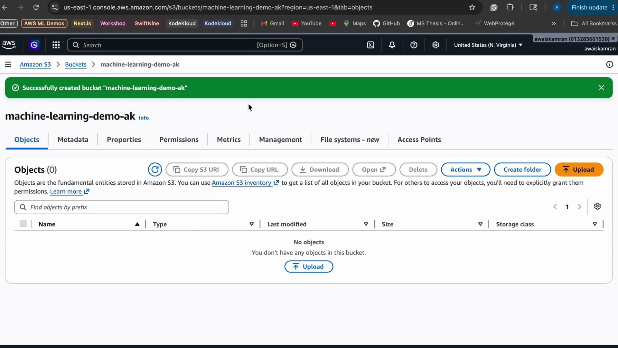Focus the Find objects by prefix field
This screenshot has height=348, width=618.
tap(121, 207)
